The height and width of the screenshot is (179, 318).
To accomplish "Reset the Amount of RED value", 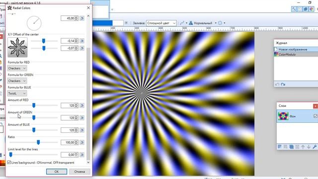I will coord(82,105).
